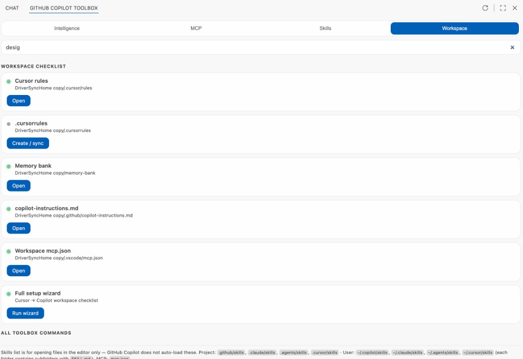
Task: Click the status dot next to Memory bank
Action: point(8,165)
